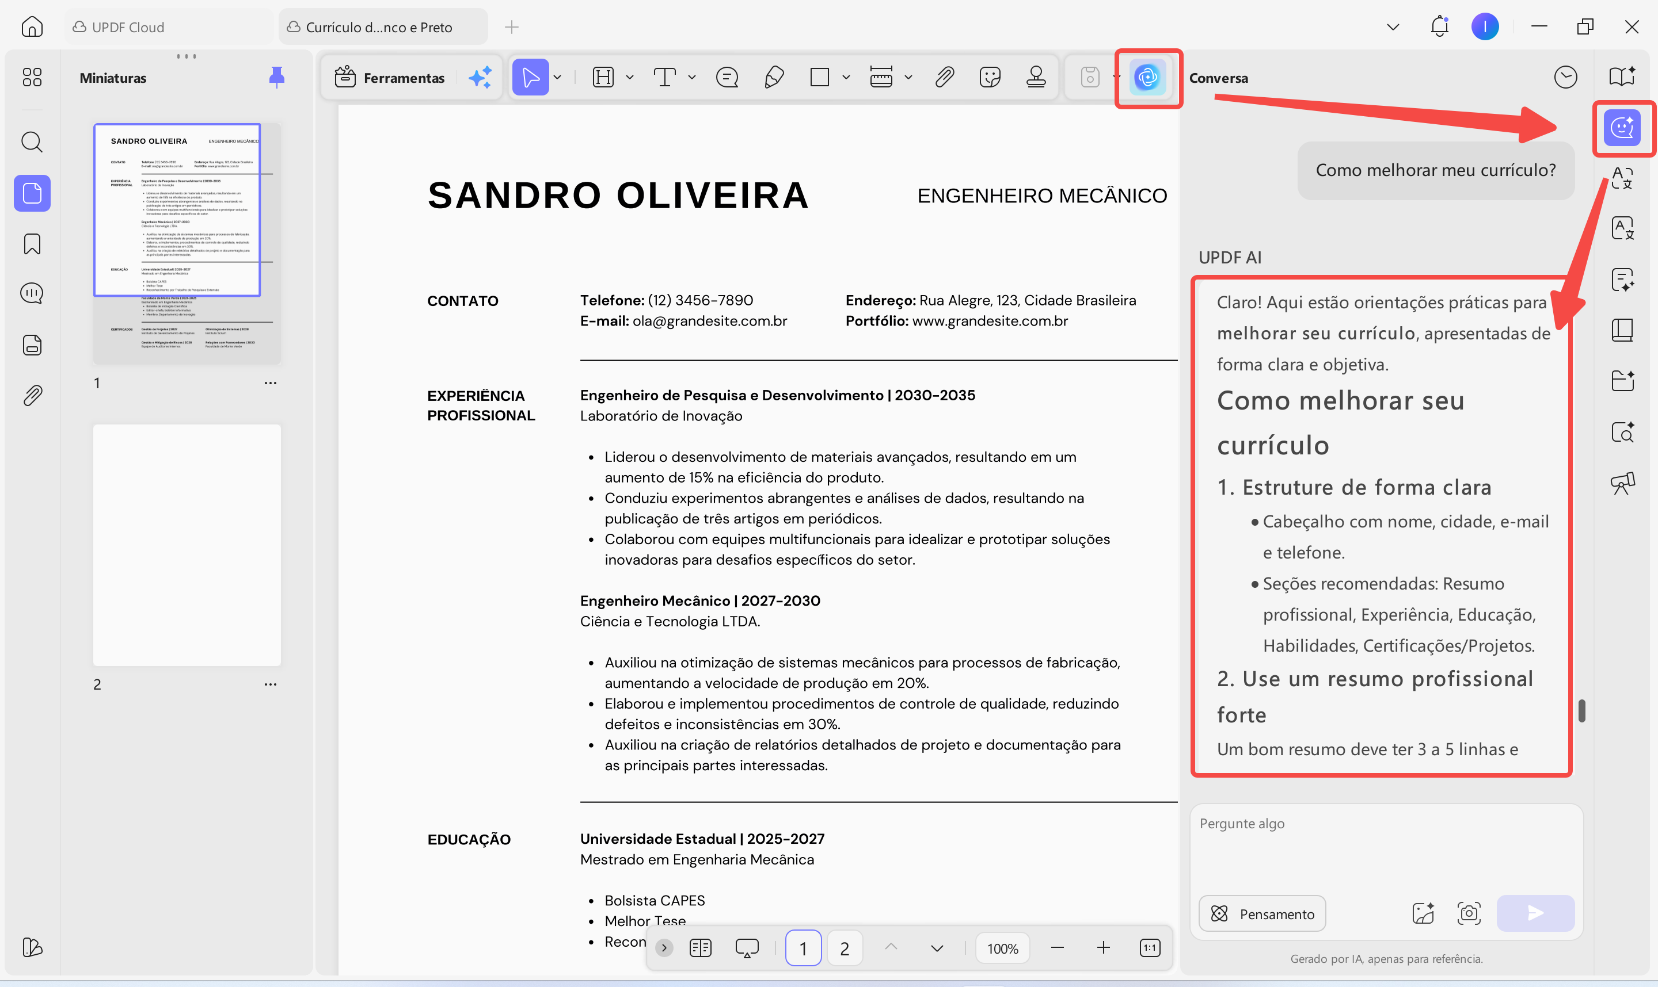Expand the highlight tool dropdown arrow

(x=630, y=77)
